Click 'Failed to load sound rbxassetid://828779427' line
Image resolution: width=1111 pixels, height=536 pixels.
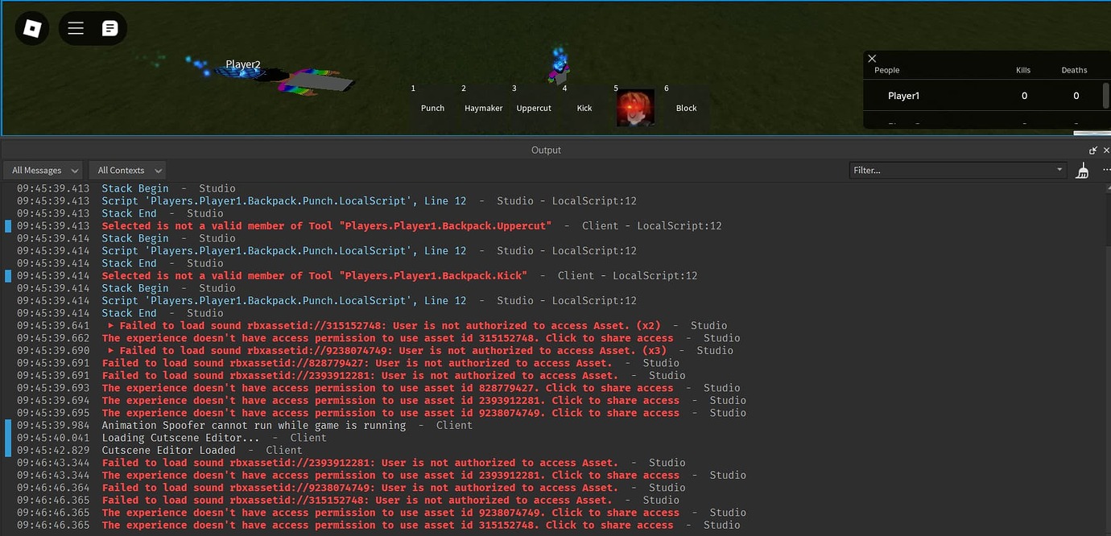pyautogui.click(x=357, y=363)
